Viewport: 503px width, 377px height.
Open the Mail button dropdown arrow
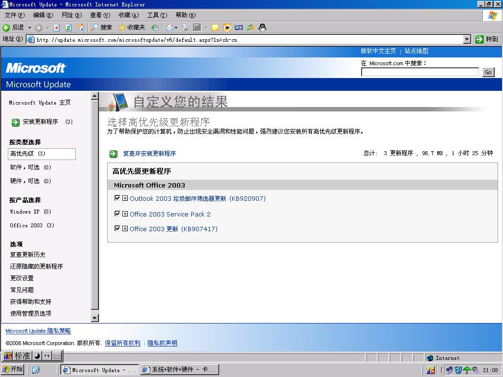176,28
